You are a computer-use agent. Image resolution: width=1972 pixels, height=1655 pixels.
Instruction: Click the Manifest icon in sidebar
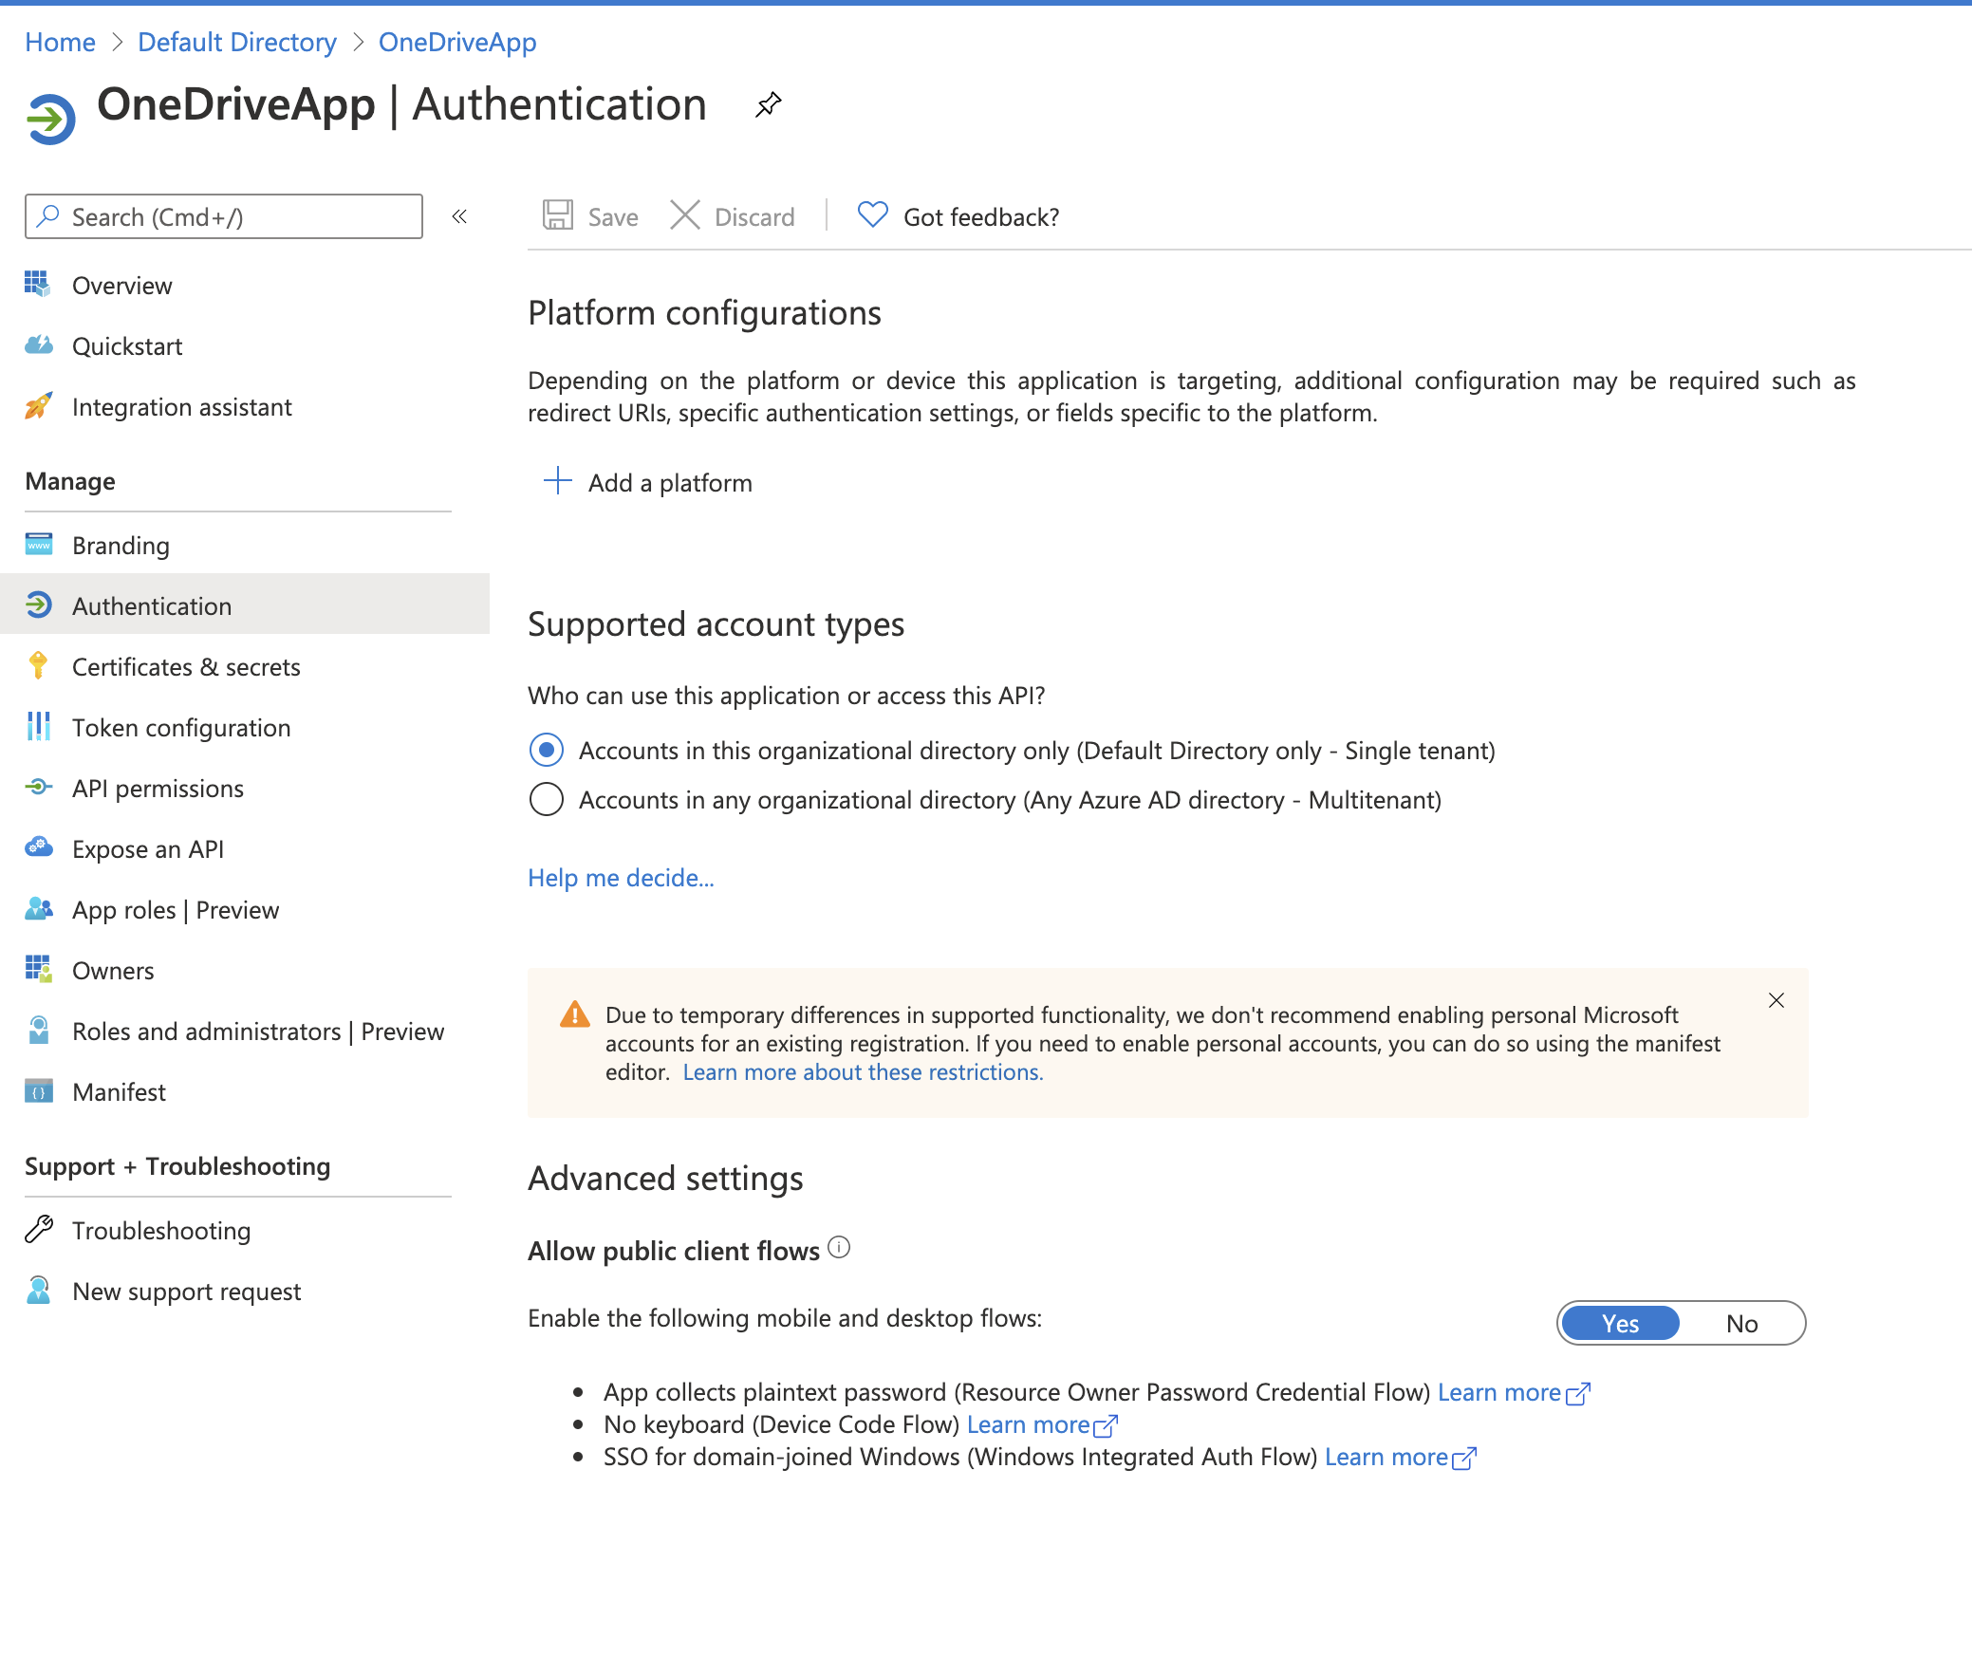pos(38,1091)
